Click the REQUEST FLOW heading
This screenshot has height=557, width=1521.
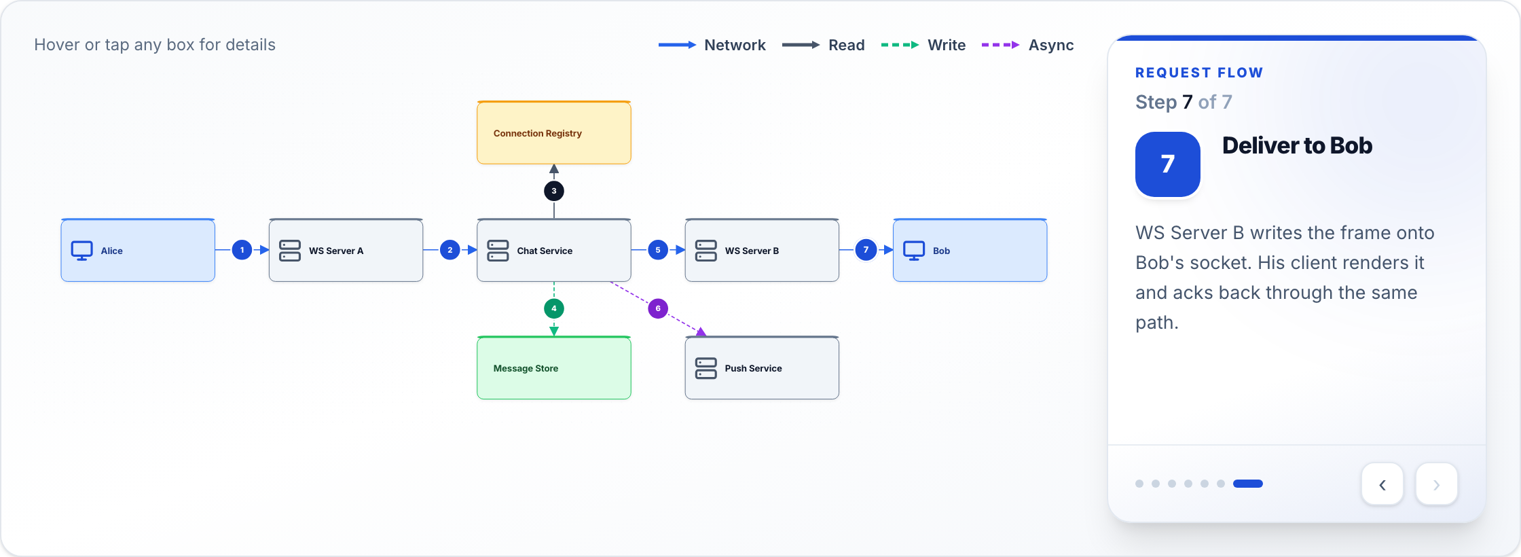[x=1199, y=73]
